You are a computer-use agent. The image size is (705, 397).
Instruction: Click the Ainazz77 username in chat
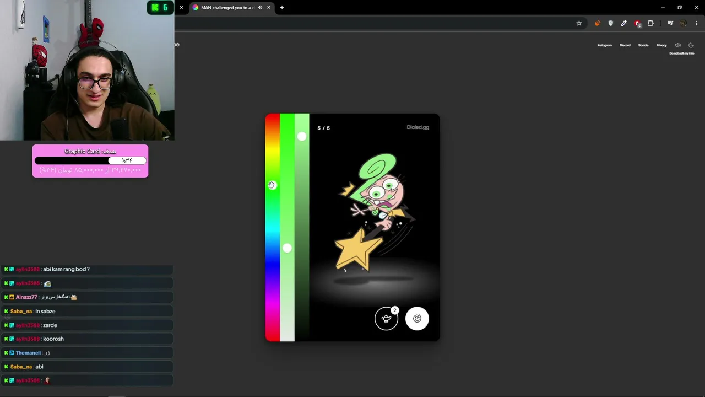26,297
